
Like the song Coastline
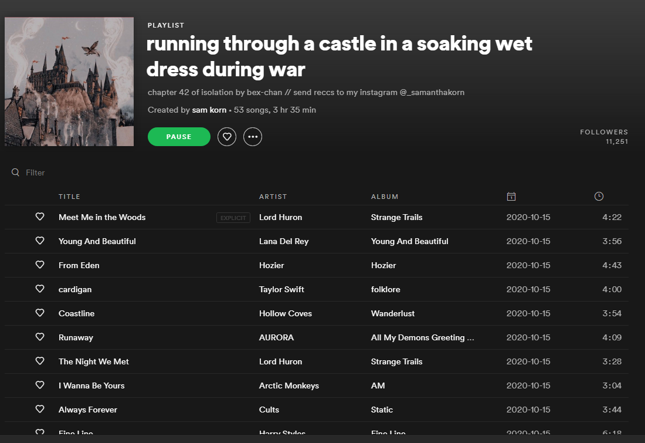coord(40,313)
